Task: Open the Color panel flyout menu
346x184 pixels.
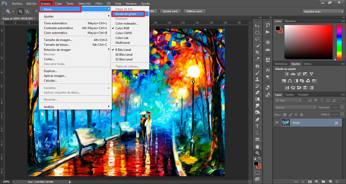Action: [343, 21]
